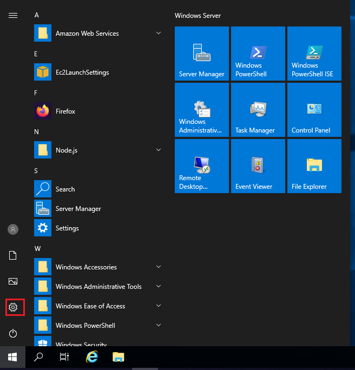Open the Windows PowerShell ISE tile

314,54
